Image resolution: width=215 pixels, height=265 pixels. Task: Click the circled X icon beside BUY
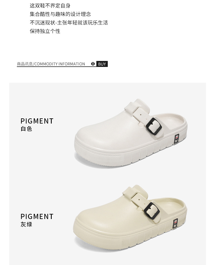(93, 64)
